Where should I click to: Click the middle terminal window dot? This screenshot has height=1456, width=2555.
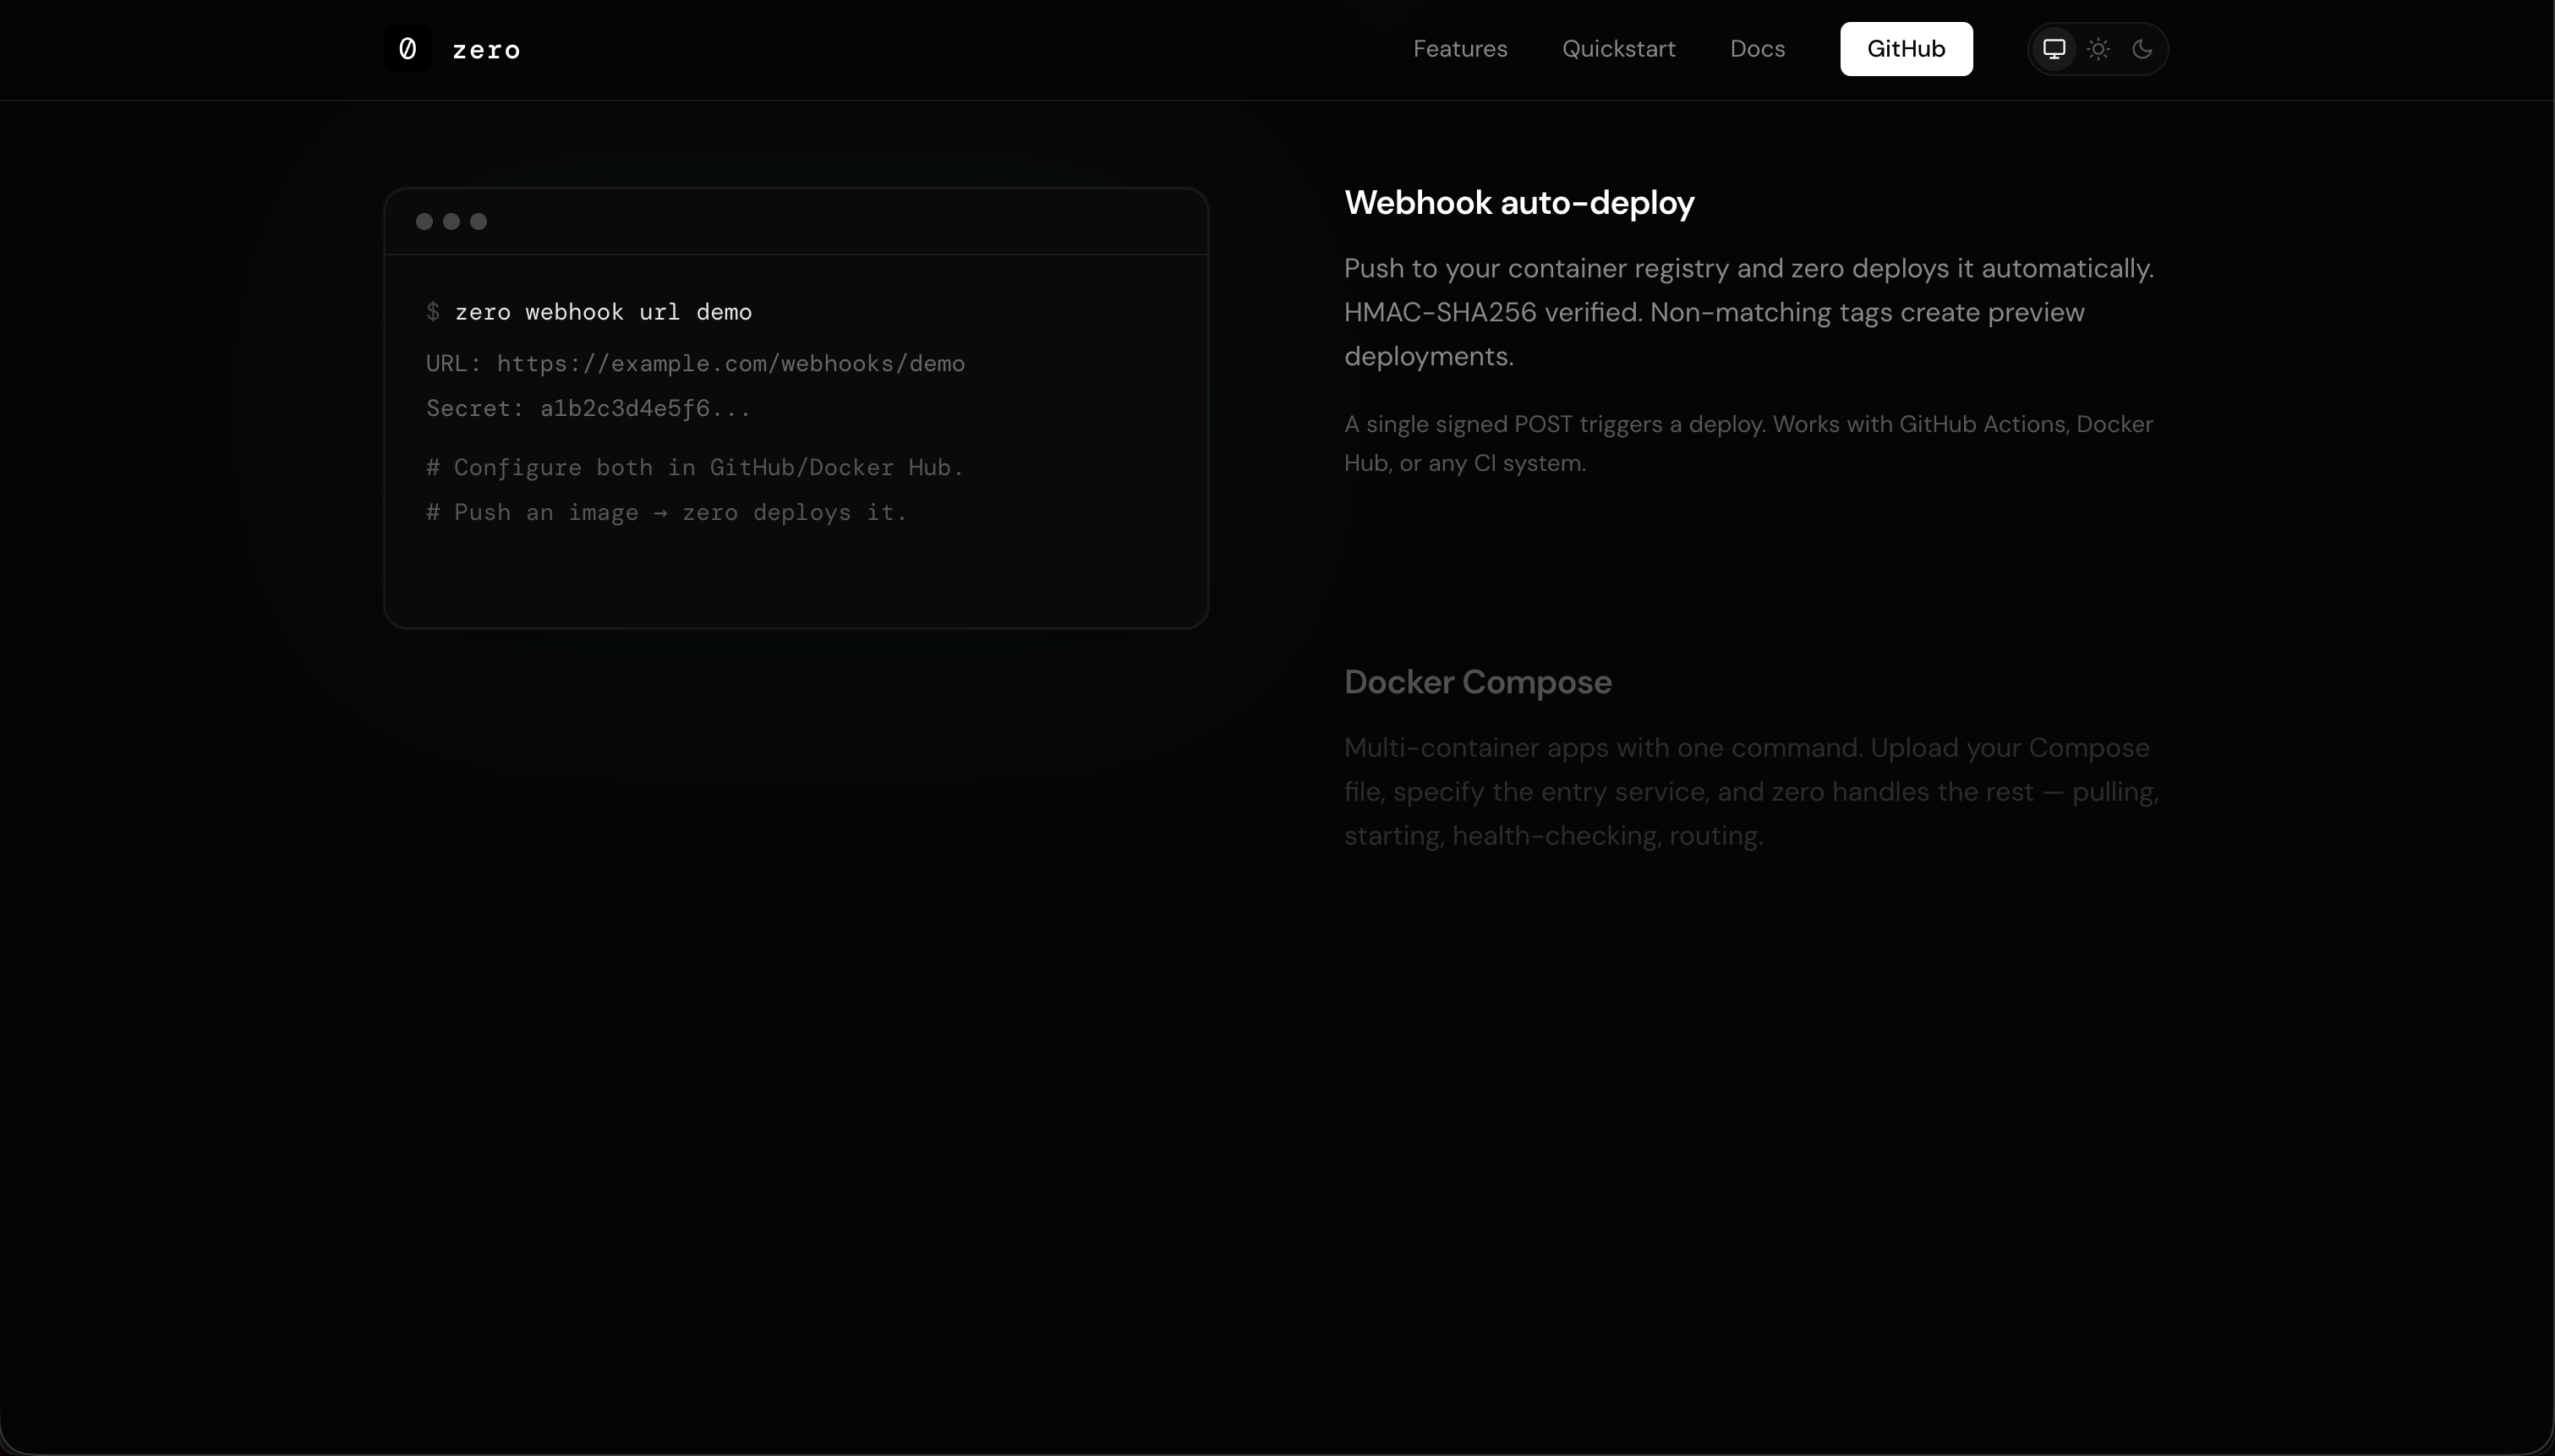[x=451, y=222]
